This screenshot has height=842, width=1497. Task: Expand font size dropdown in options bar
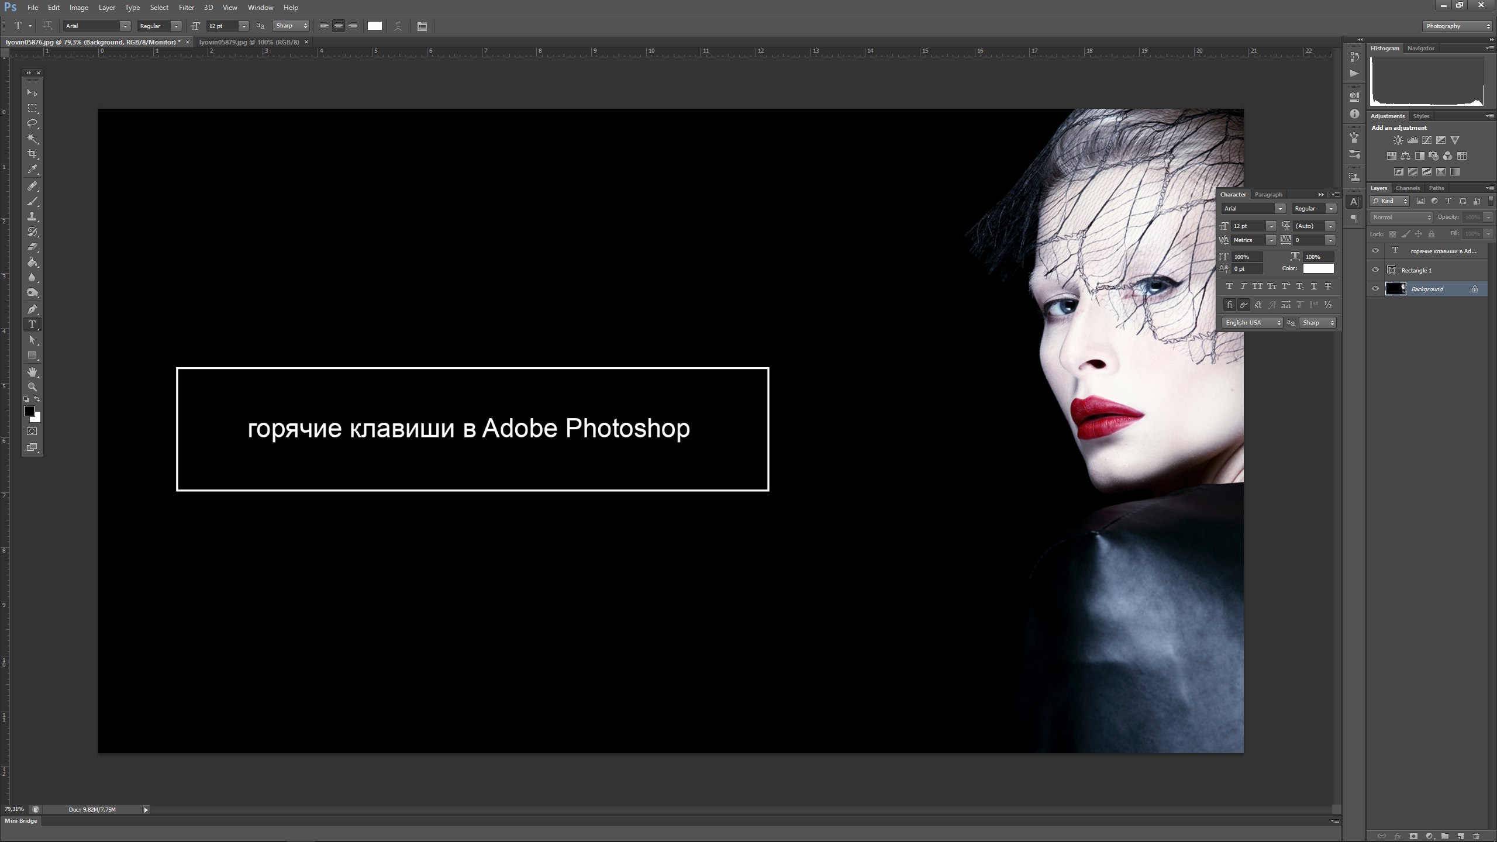coord(244,26)
